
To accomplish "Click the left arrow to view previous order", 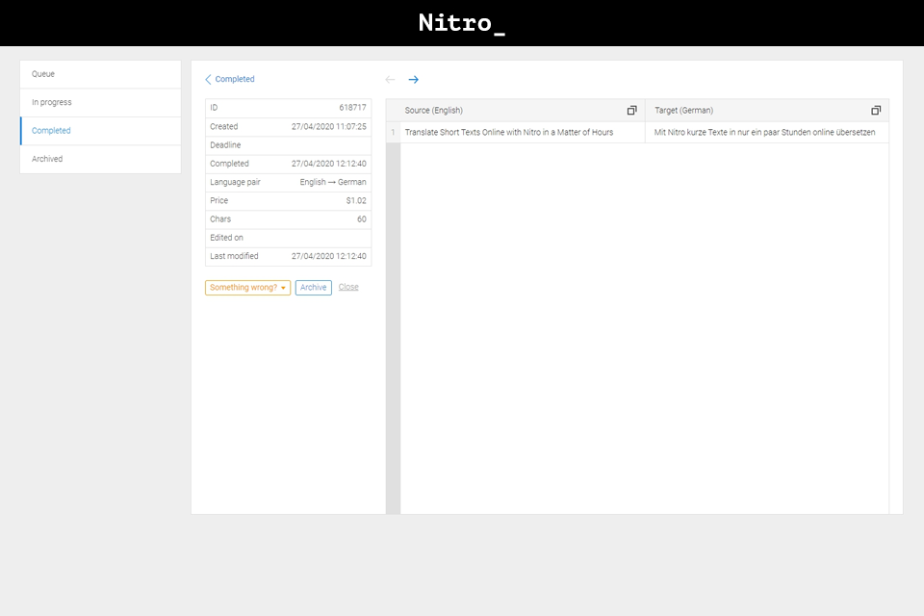I will (x=389, y=79).
